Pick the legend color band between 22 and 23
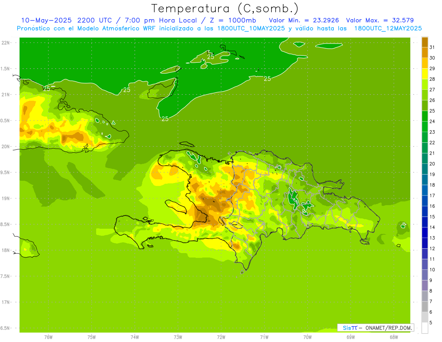This screenshot has width=442, height=342. click(425, 137)
